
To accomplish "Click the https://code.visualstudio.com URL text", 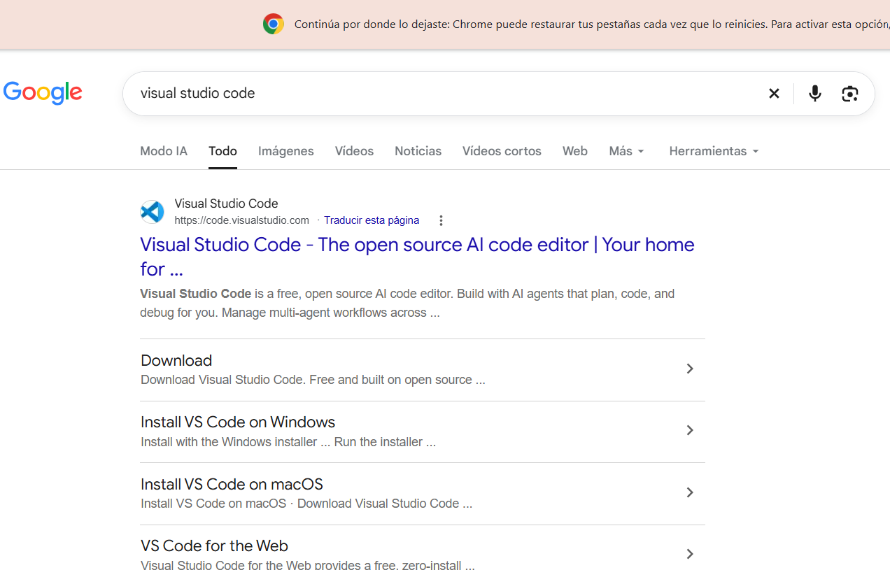I will [x=241, y=220].
